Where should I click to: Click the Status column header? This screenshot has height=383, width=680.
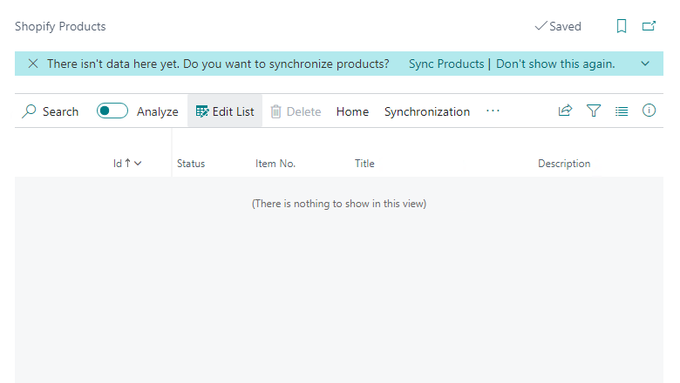(x=191, y=164)
